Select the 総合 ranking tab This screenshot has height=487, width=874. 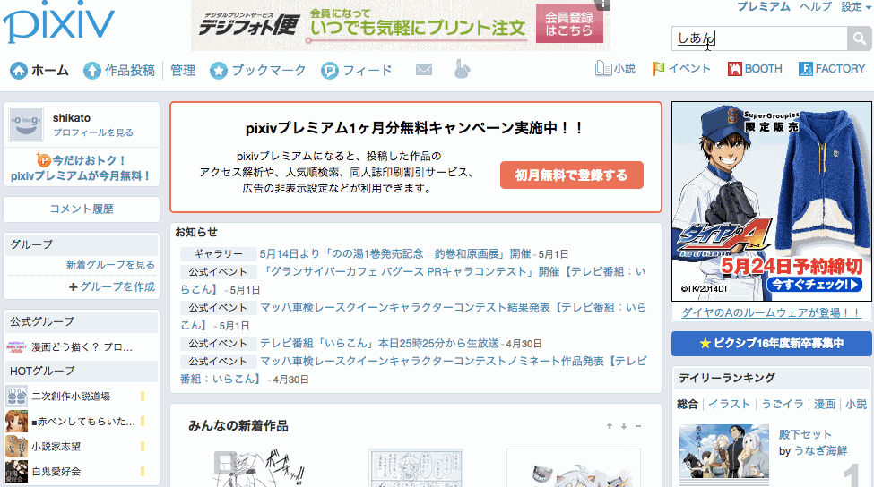pos(688,404)
